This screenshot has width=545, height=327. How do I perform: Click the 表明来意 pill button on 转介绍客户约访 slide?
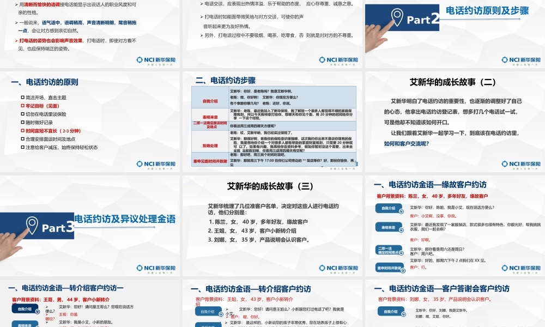(x=207, y=325)
